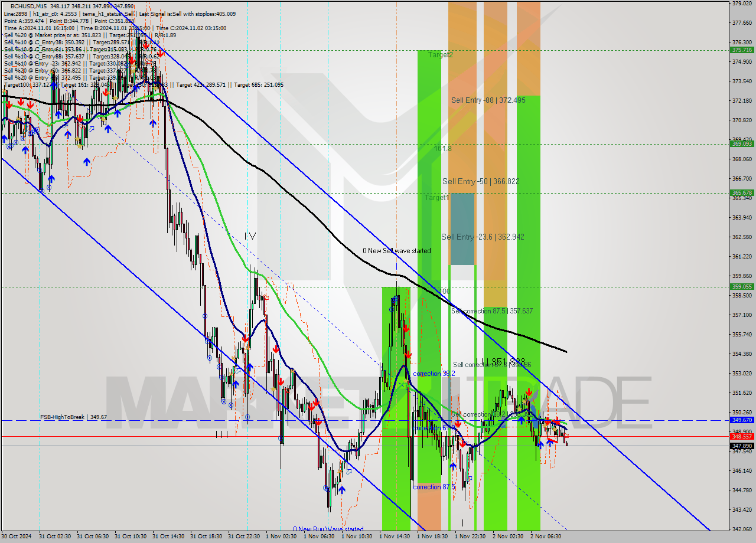Select 'Sell correction 87.5 | 357.637' label

[x=492, y=311]
